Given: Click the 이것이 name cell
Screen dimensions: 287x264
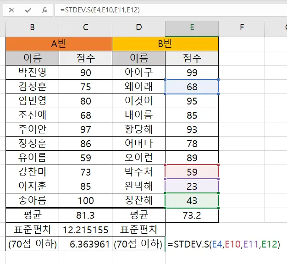Looking at the screenshot, I should coord(139,101).
